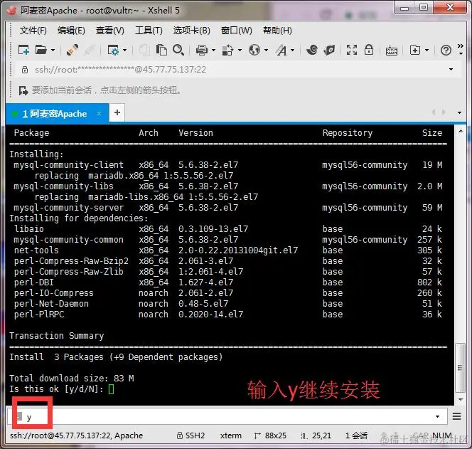Click the SSH2 lock status icon

180,435
